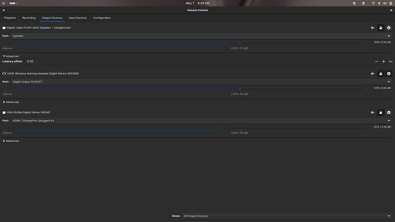Viewport: 395px width, 222px height.
Task: Click 'Raptor Lake-P/U/H cAVS Speaker + Headphones' label
Action: (38, 27)
